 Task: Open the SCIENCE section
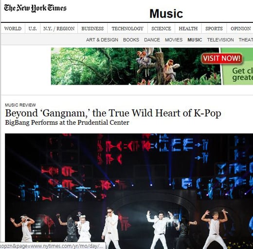point(161,29)
